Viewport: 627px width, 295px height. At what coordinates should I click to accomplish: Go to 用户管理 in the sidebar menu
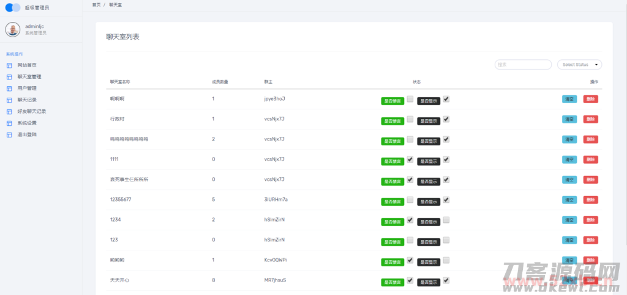pyautogui.click(x=27, y=89)
